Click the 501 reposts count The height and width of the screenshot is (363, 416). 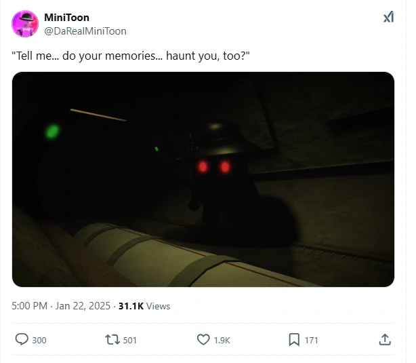click(129, 340)
